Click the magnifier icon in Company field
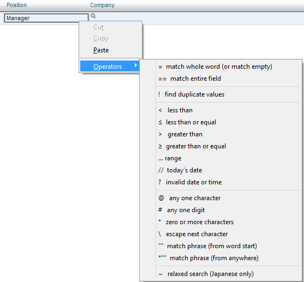The height and width of the screenshot is (282, 304). 93,16
